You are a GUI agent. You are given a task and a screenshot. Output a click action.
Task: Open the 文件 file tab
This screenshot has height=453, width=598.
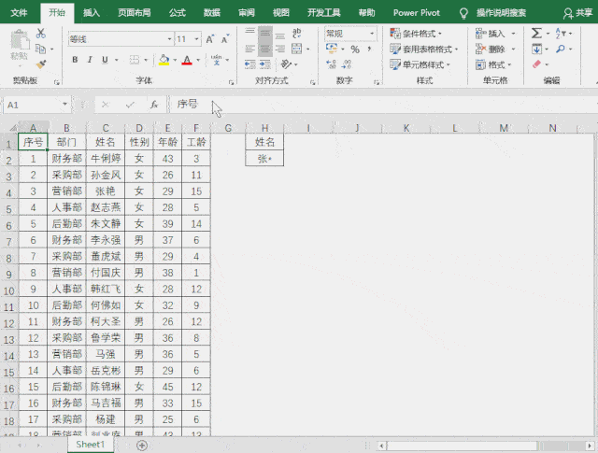tap(19, 12)
